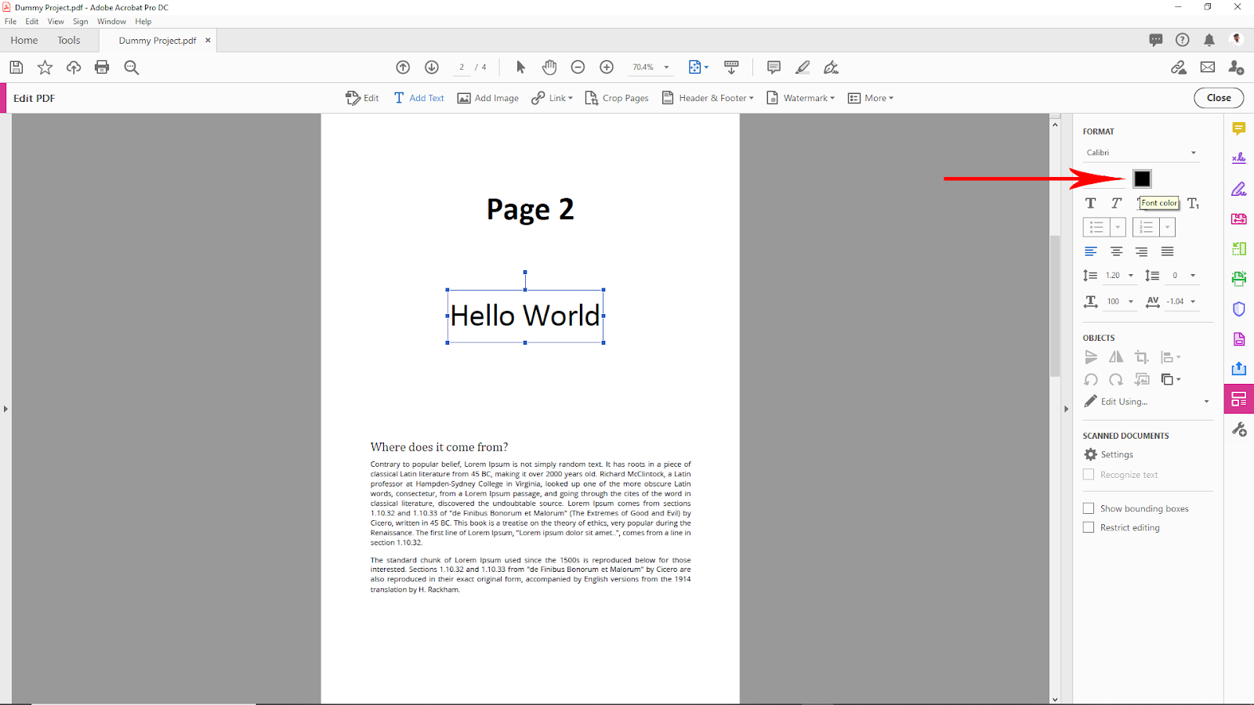Apply italic text formatting
Screen dimensions: 1254x705
click(x=1116, y=203)
